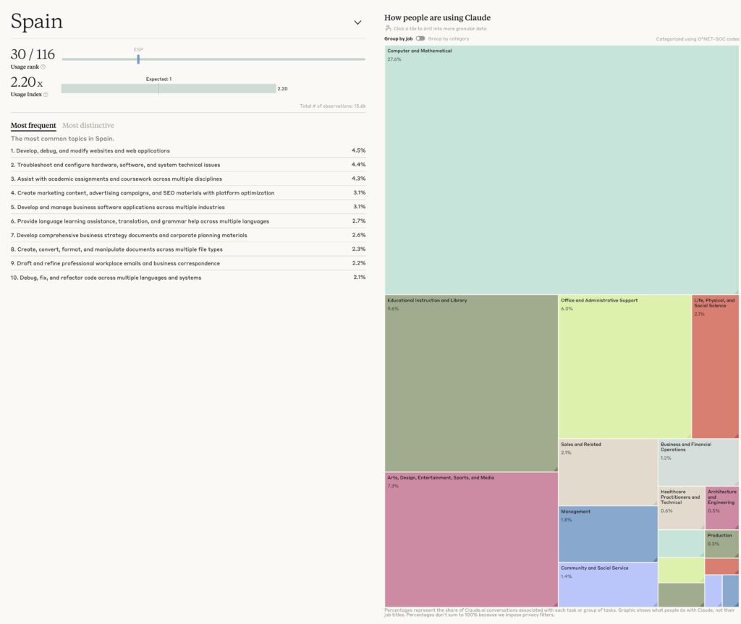This screenshot has width=741, height=624.
Task: Open Office and Administrative Support tile
Action: 624,367
